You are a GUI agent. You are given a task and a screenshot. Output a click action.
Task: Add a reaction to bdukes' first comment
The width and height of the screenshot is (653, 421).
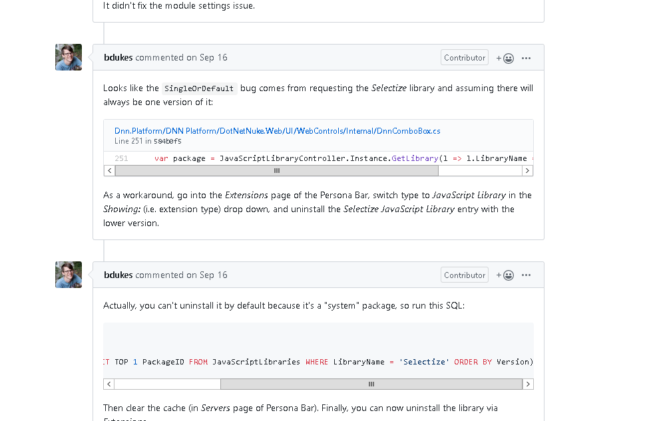coord(507,58)
